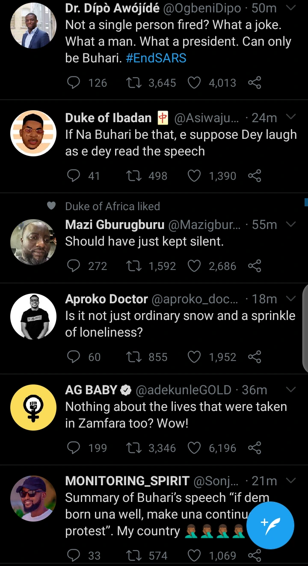
Task: Share Duke of Ibadan's tweet
Action: click(255, 176)
